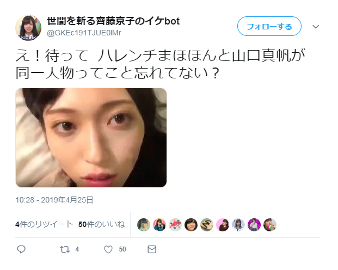
Task: Open the attached face photo thumbnail
Action: coord(91,138)
